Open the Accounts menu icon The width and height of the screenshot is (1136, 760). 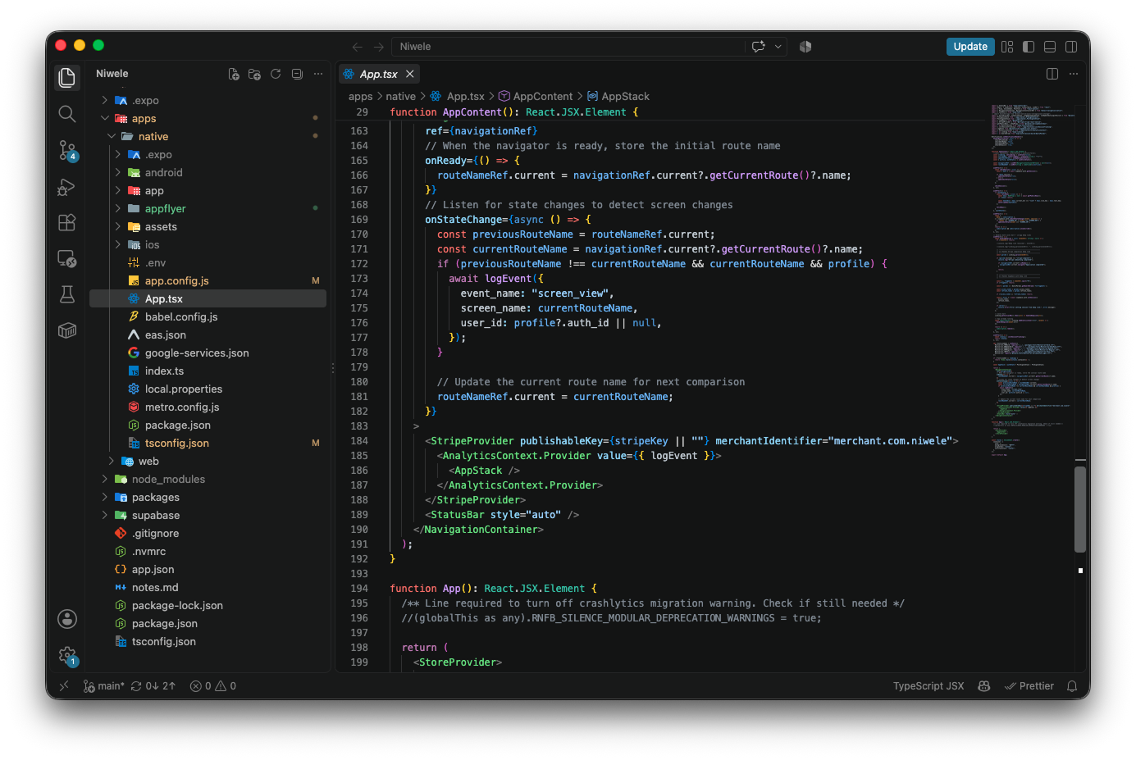67,619
